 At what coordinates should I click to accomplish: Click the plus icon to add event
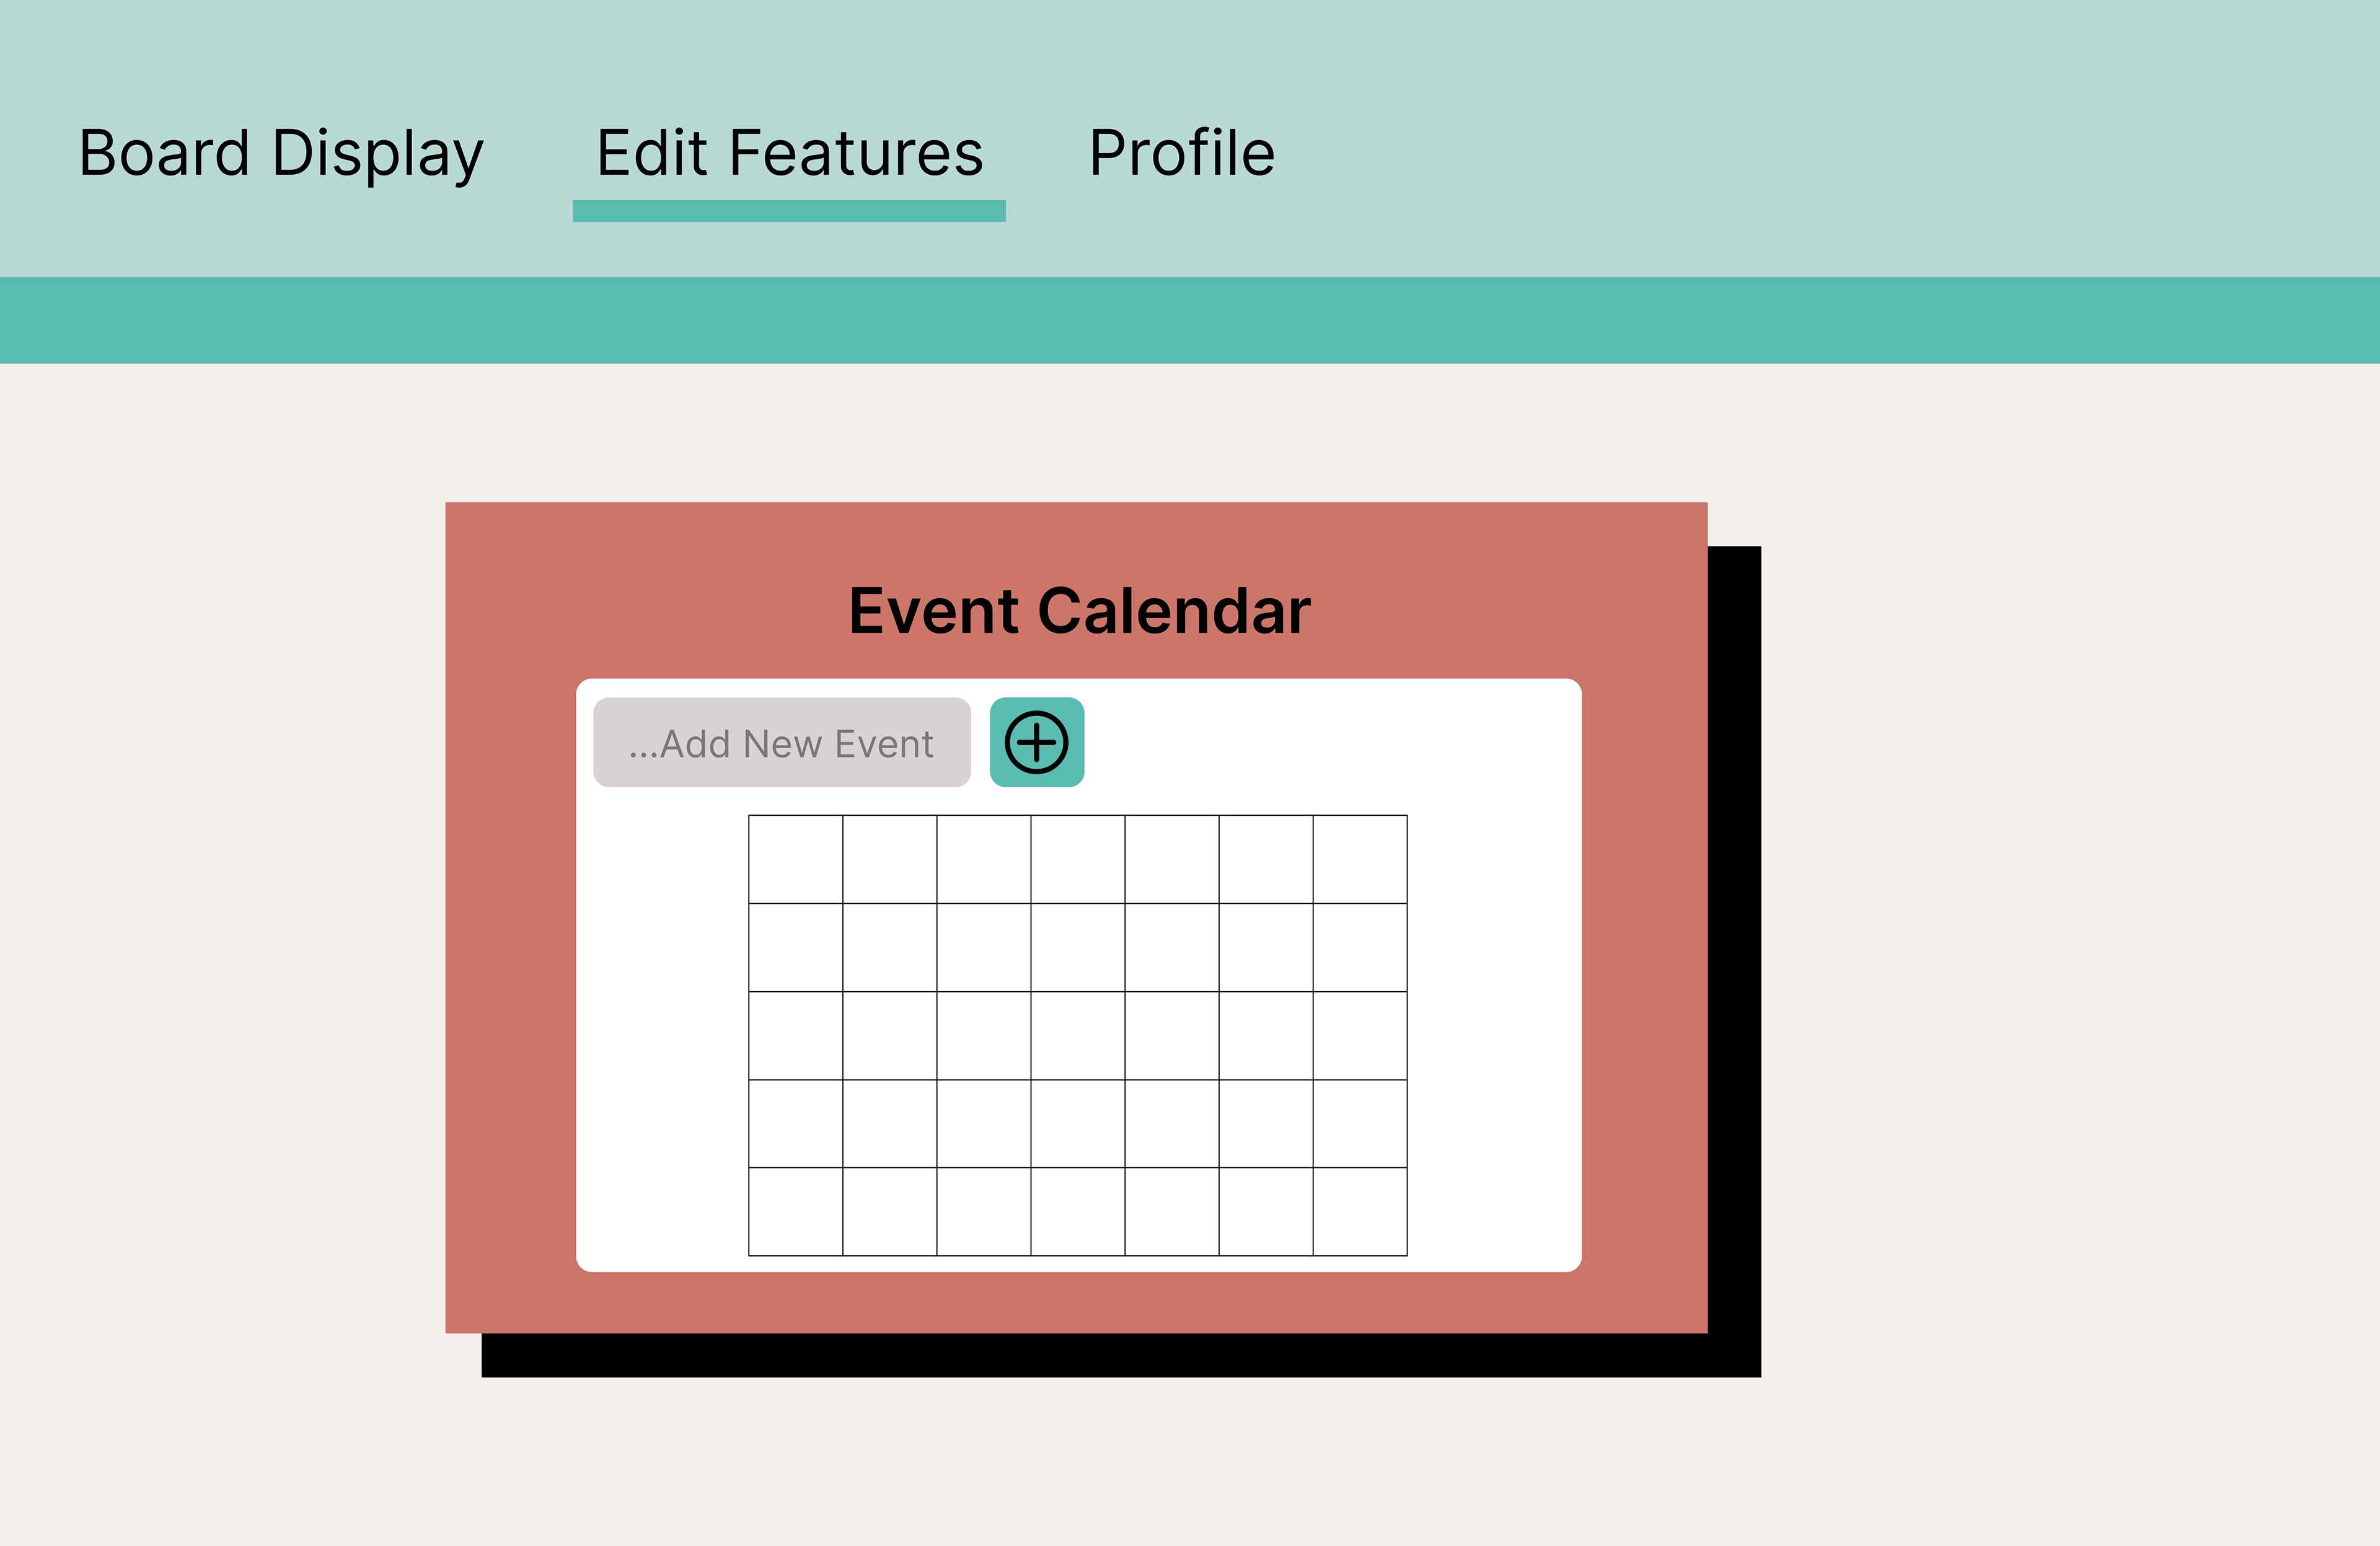(1036, 743)
